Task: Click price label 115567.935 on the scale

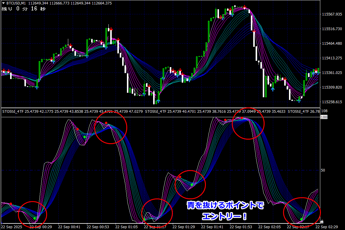Action: point(332,14)
